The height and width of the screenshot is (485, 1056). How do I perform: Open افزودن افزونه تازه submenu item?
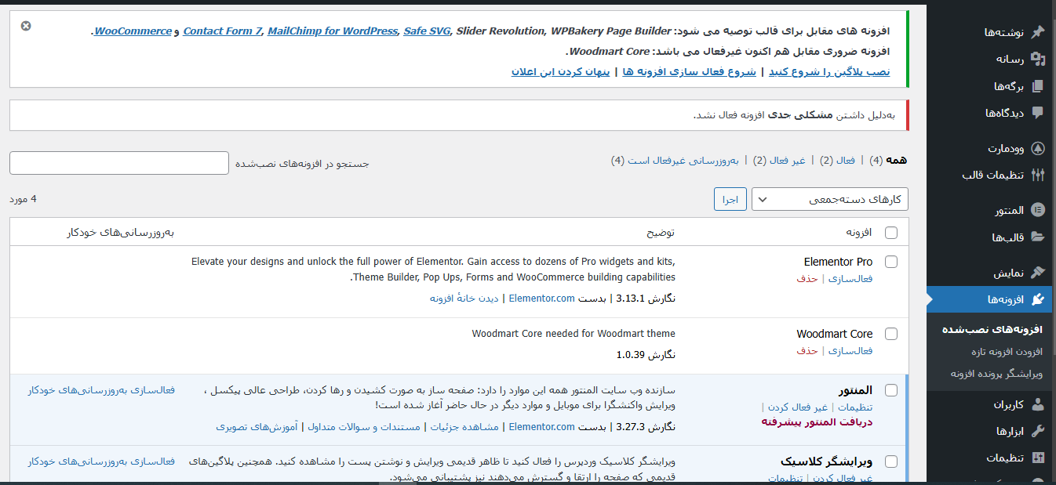[x=1007, y=352]
